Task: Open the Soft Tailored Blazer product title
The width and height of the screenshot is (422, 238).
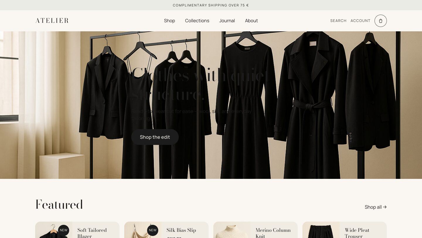Action: 92,233
